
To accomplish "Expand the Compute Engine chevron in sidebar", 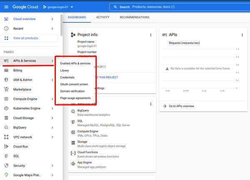I will coord(52,99).
